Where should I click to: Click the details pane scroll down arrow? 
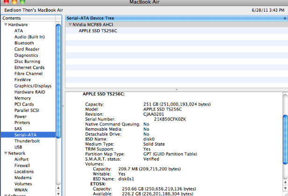pyautogui.click(x=285, y=188)
